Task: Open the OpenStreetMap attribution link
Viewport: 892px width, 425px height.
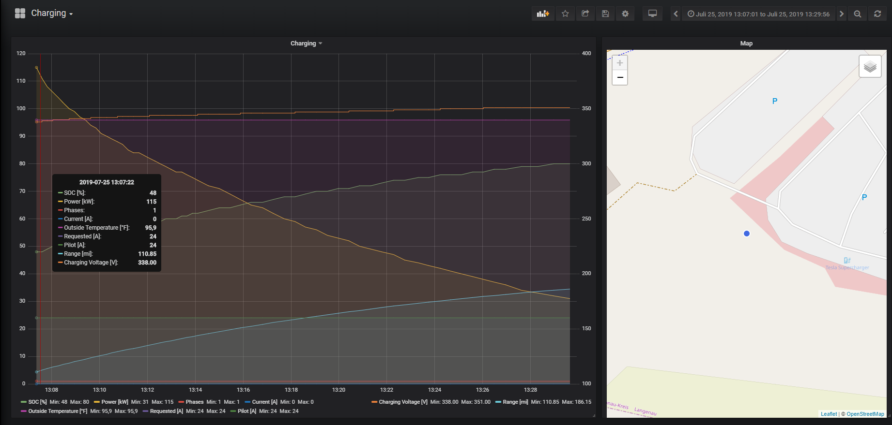Action: click(865, 414)
